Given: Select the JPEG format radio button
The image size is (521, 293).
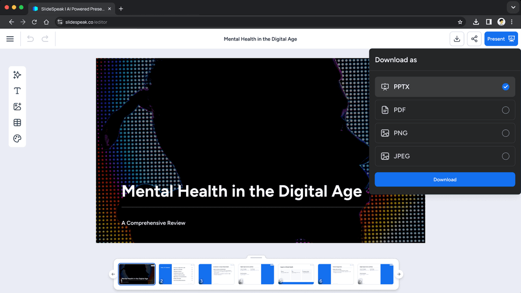Looking at the screenshot, I should (x=505, y=156).
